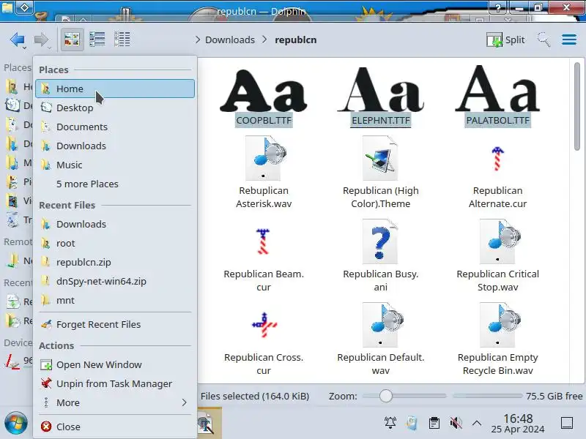Click the tray icon right of the bell
The height and width of the screenshot is (439, 586).
412,423
